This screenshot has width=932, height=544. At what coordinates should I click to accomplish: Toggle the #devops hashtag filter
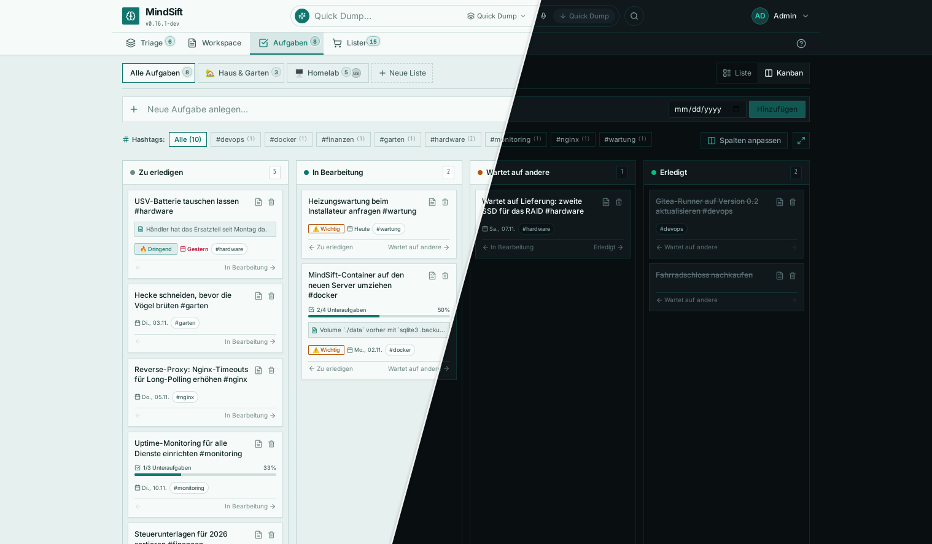pyautogui.click(x=236, y=139)
